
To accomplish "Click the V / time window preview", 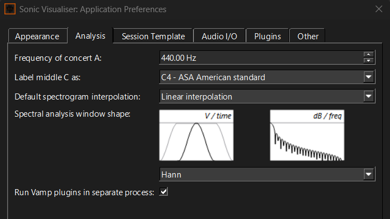I will click(196, 135).
